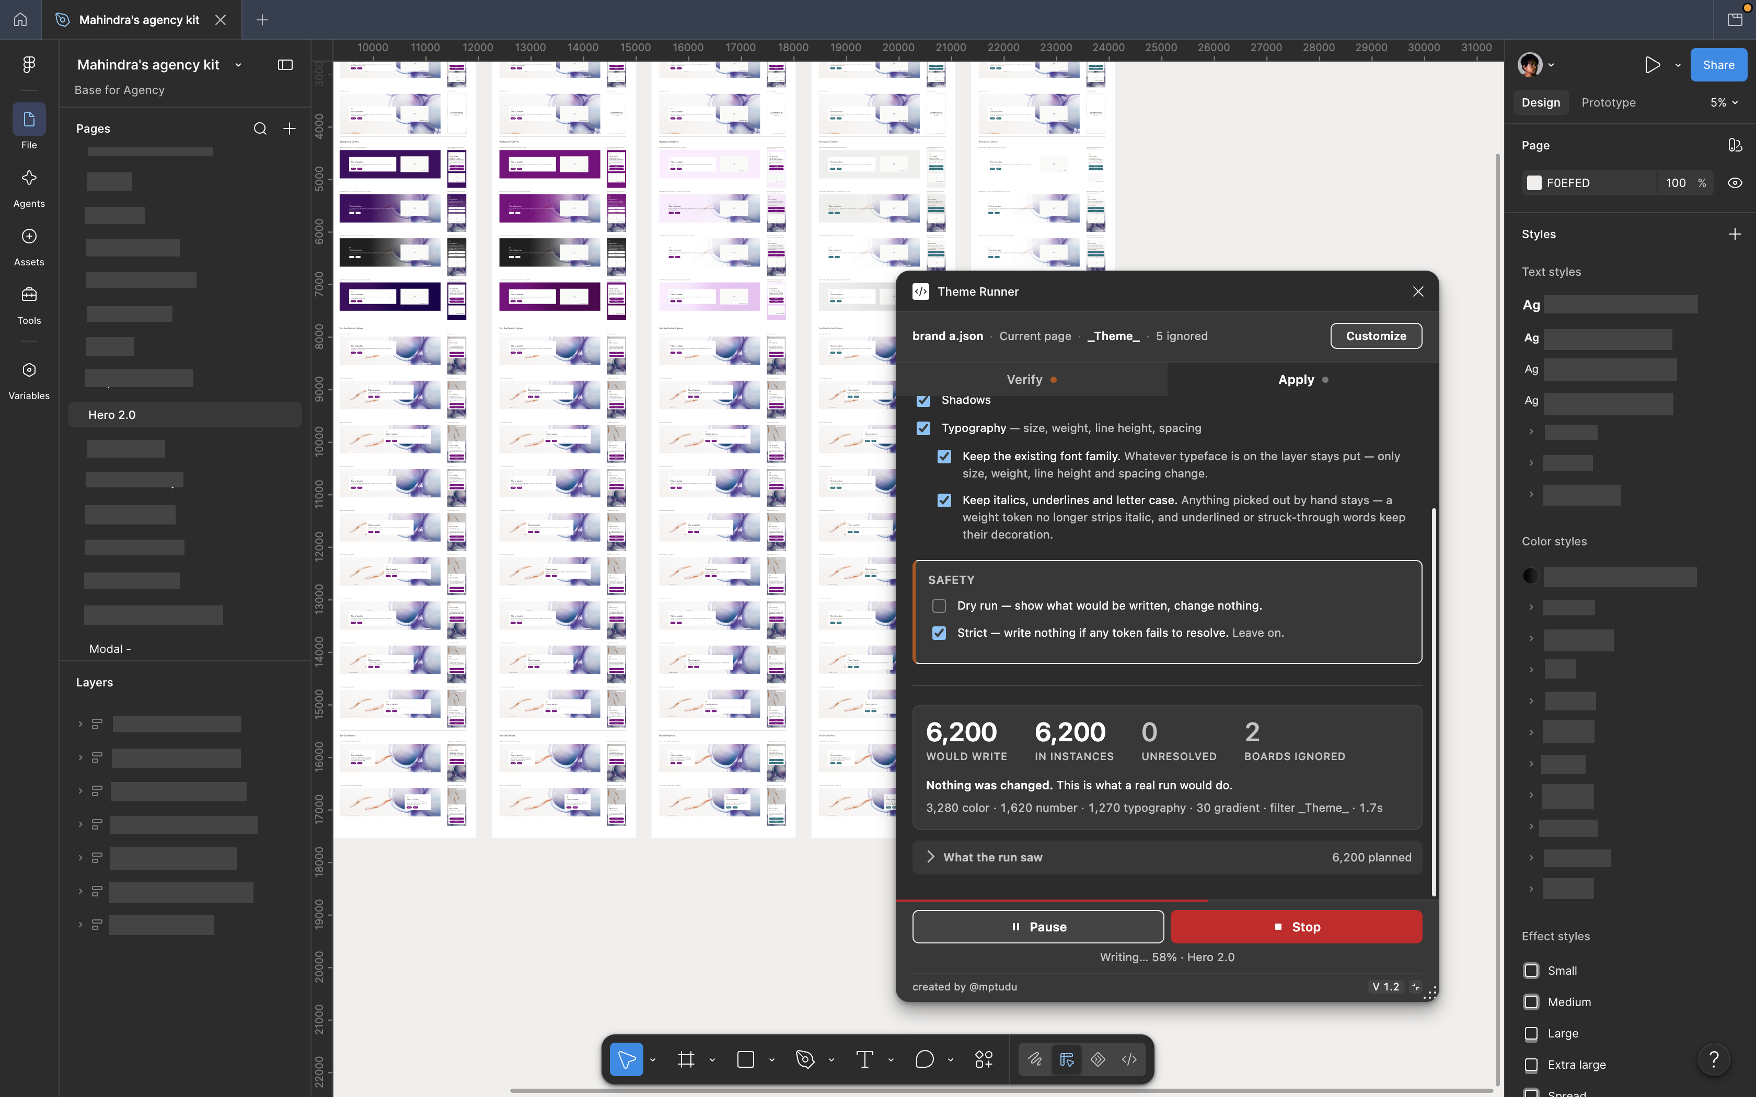Pause the theme writing run
The image size is (1756, 1097).
point(1038,927)
